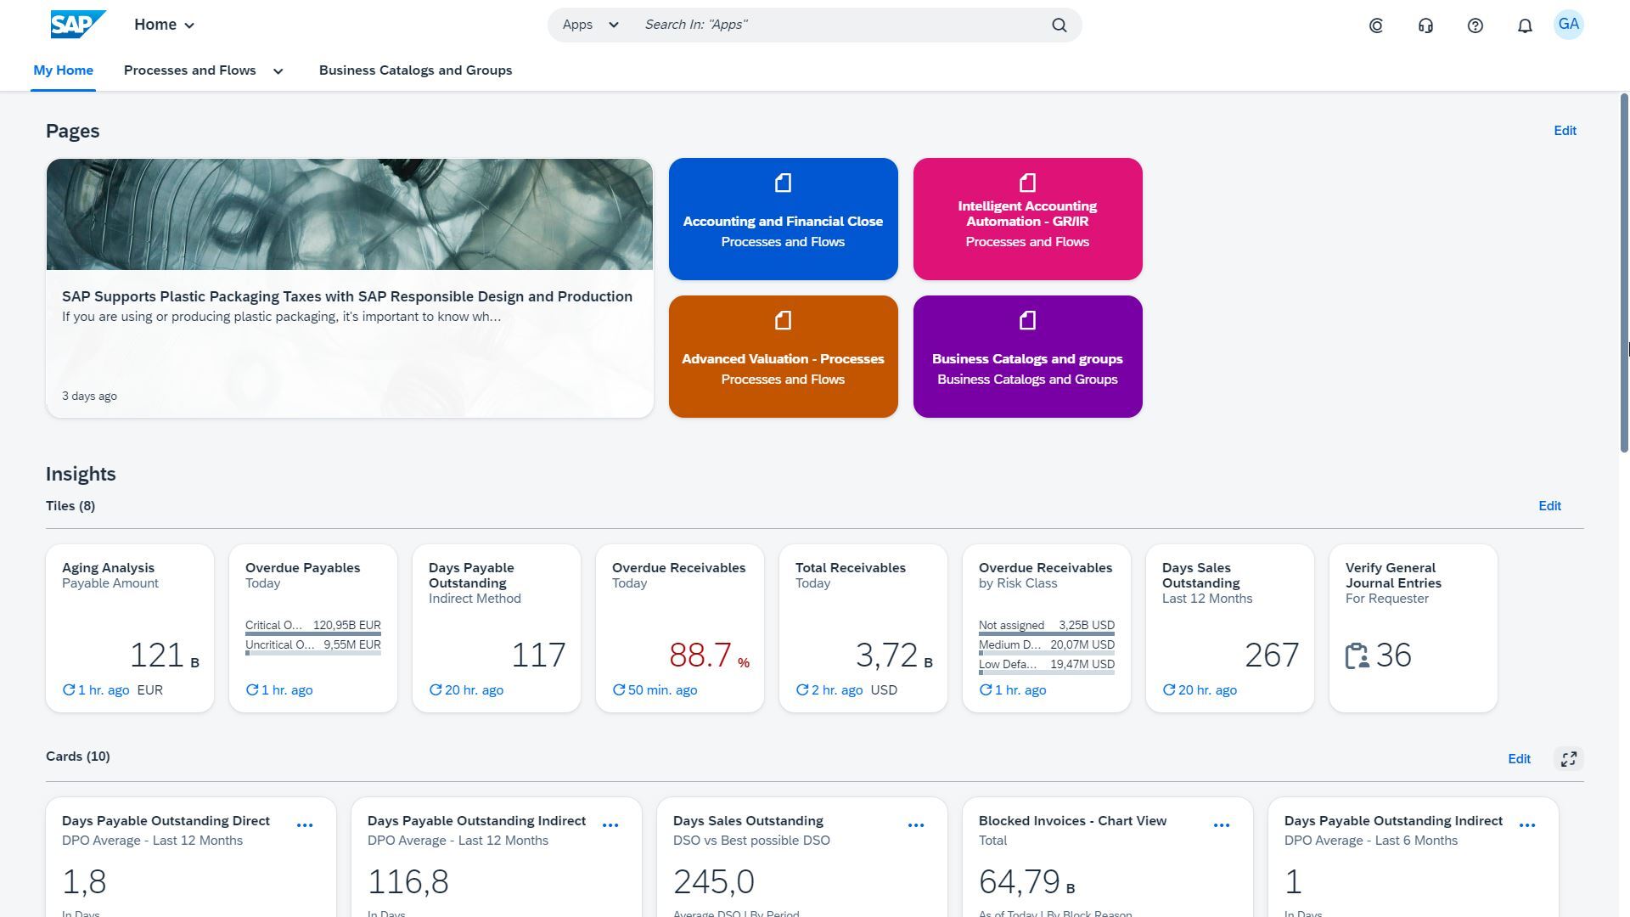Click the Overdue Receivables by Risk Class icon

[1047, 627]
